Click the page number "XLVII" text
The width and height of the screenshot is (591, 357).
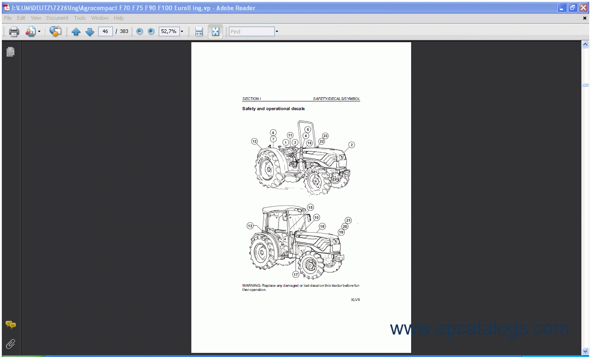point(356,300)
